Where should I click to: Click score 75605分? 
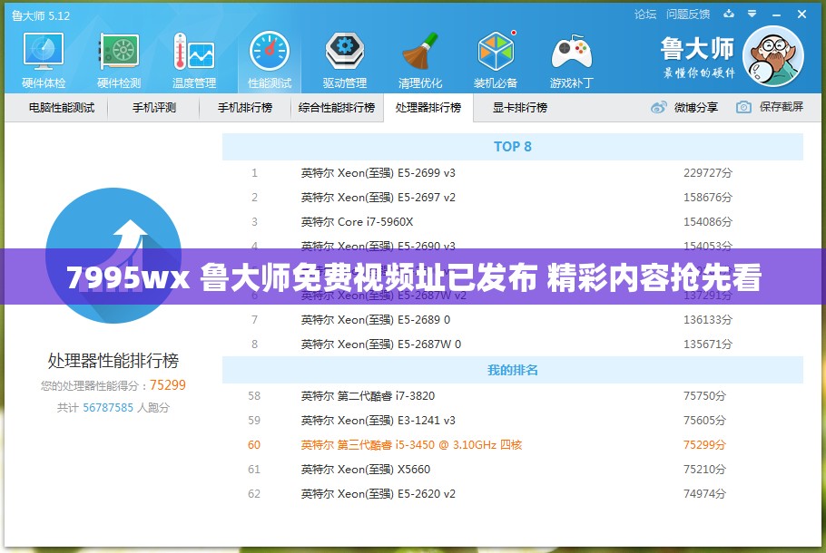click(705, 421)
